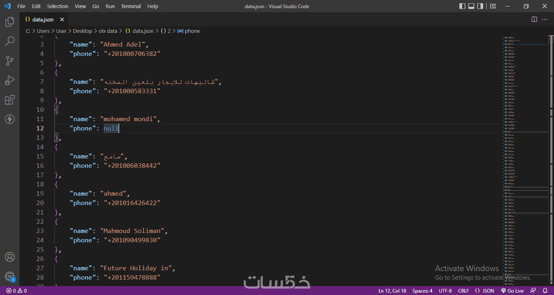The image size is (554, 295).
Task: Click the phone value +201090499830
Action: click(132, 240)
